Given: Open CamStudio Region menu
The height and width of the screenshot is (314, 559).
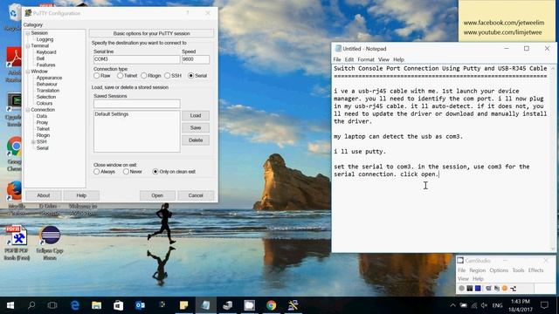Looking at the screenshot, I should click(477, 270).
